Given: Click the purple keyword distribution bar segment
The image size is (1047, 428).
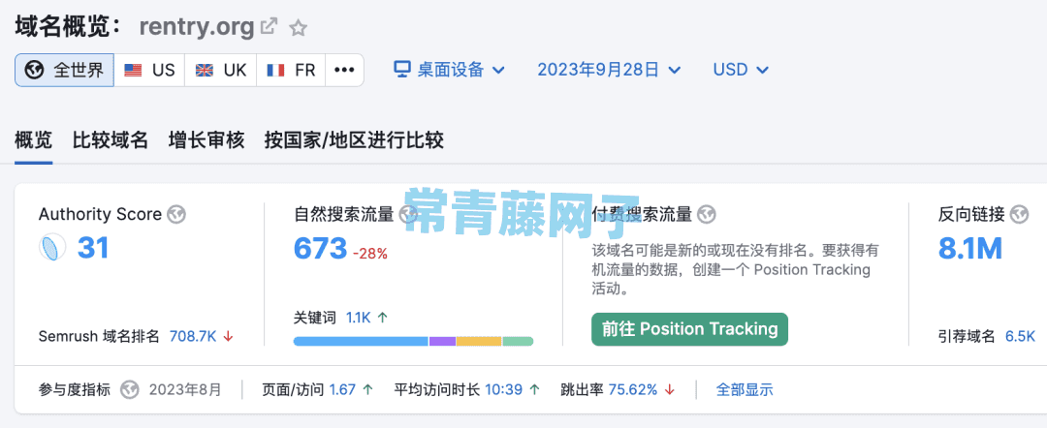Looking at the screenshot, I should pyautogui.click(x=442, y=341).
